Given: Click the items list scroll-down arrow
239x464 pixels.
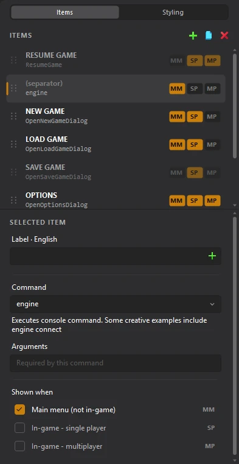Looking at the screenshot, I should pyautogui.click(x=235, y=205).
